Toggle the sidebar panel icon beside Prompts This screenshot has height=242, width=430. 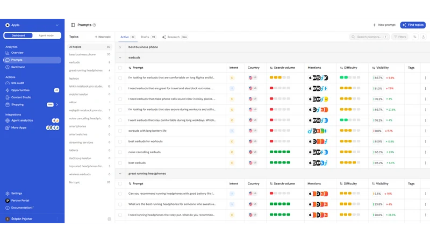pos(73,25)
